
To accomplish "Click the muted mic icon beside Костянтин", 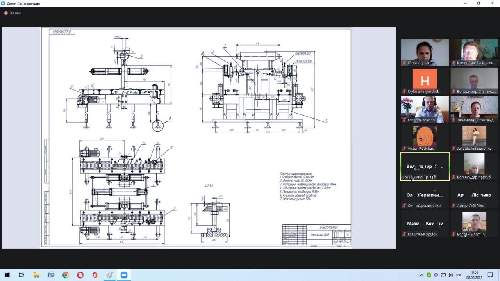I will [454, 63].
